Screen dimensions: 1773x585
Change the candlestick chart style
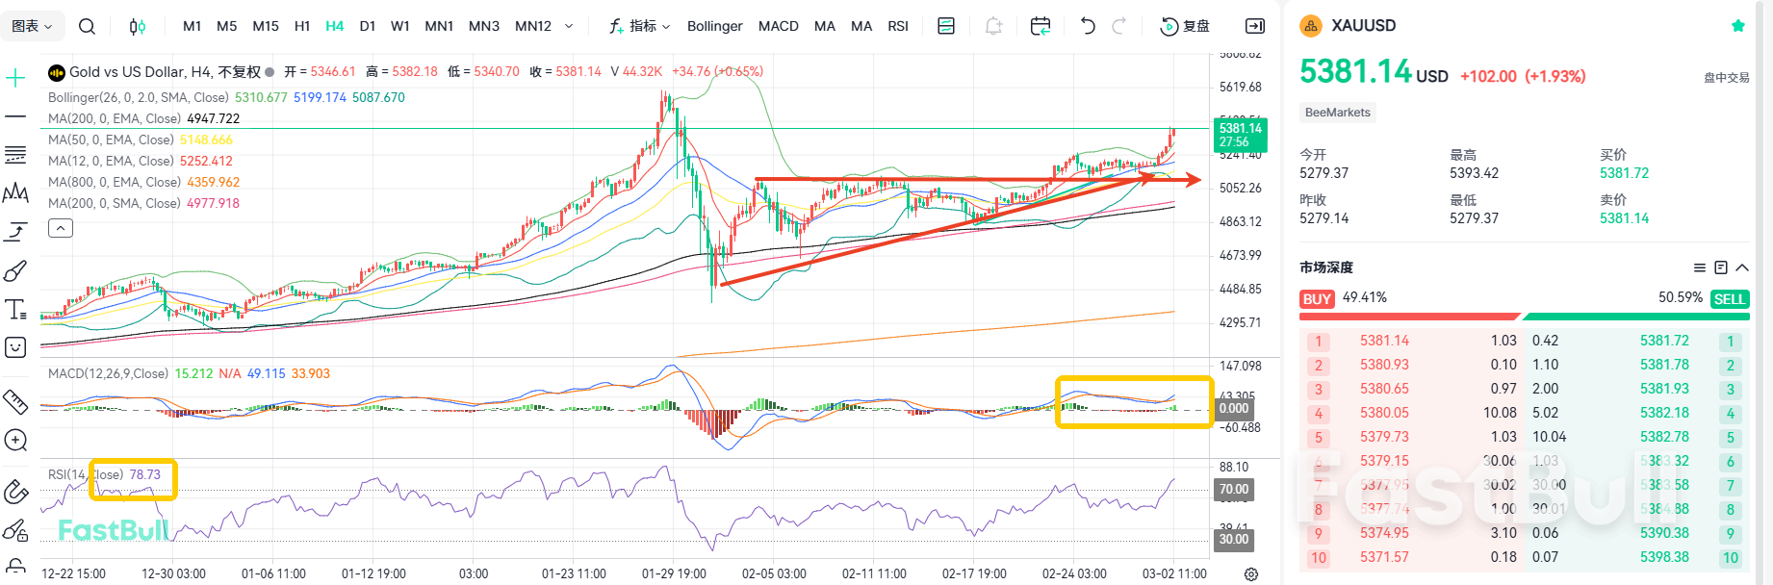pyautogui.click(x=138, y=26)
